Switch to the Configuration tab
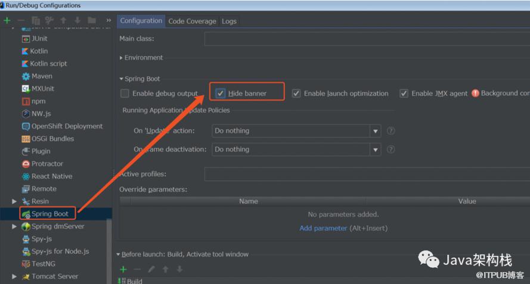The image size is (530, 284). click(141, 21)
